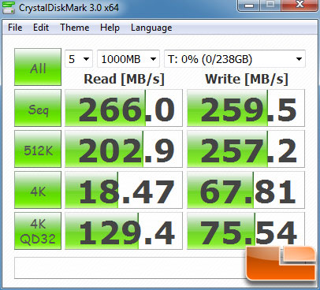Click the Read [MB/s] column header

click(124, 79)
